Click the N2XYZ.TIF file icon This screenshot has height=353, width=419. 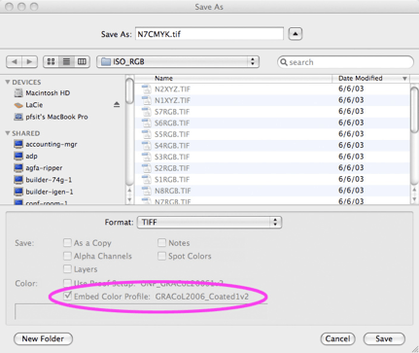(x=147, y=89)
